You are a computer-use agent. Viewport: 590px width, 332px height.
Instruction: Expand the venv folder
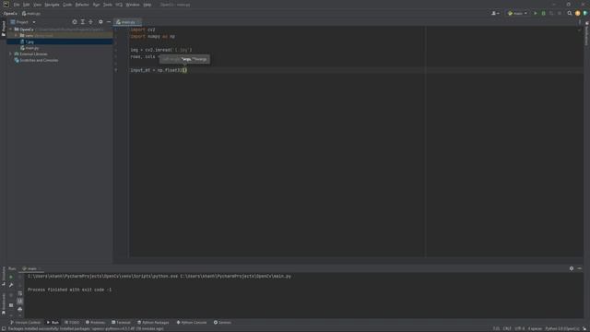point(17,35)
